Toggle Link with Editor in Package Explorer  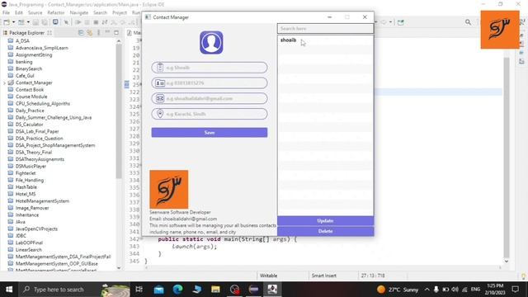point(90,33)
